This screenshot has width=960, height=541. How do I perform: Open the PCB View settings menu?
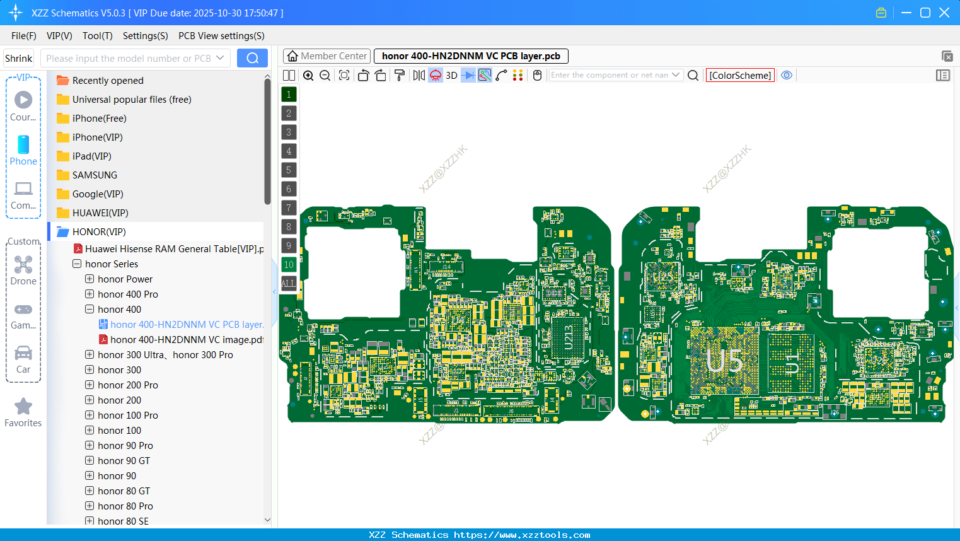coord(221,36)
